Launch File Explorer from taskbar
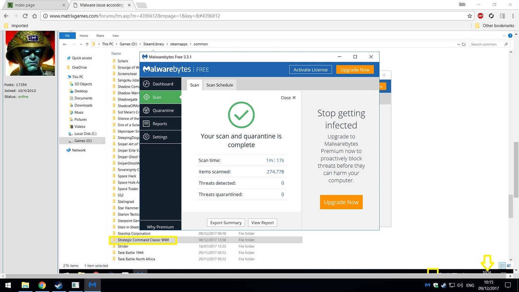 25,285
